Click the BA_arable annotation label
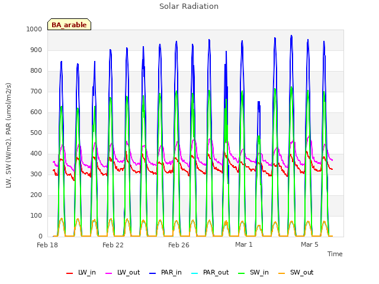 click(x=69, y=24)
